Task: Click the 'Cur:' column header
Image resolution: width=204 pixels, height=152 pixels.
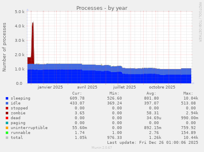Action: [x=77, y=93]
